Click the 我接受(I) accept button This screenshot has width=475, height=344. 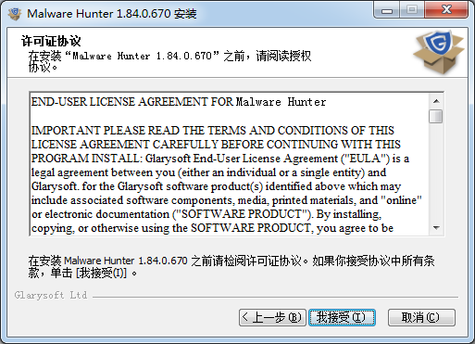342,317
